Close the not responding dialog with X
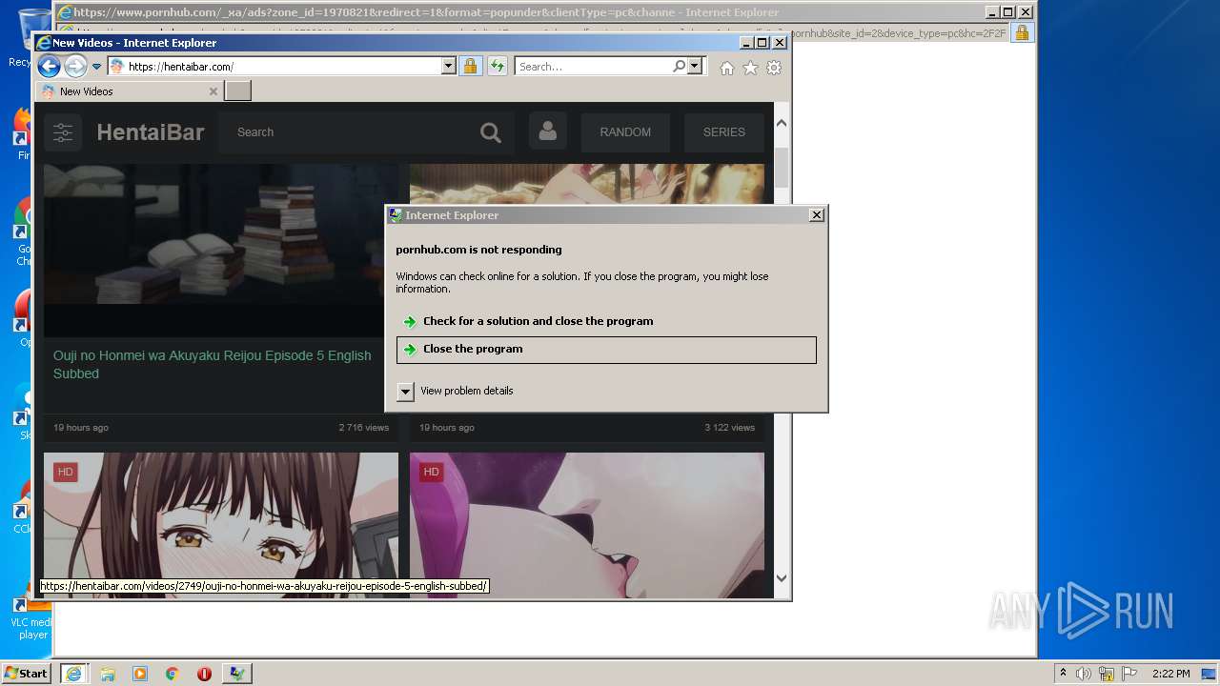The image size is (1220, 686). tap(816, 215)
